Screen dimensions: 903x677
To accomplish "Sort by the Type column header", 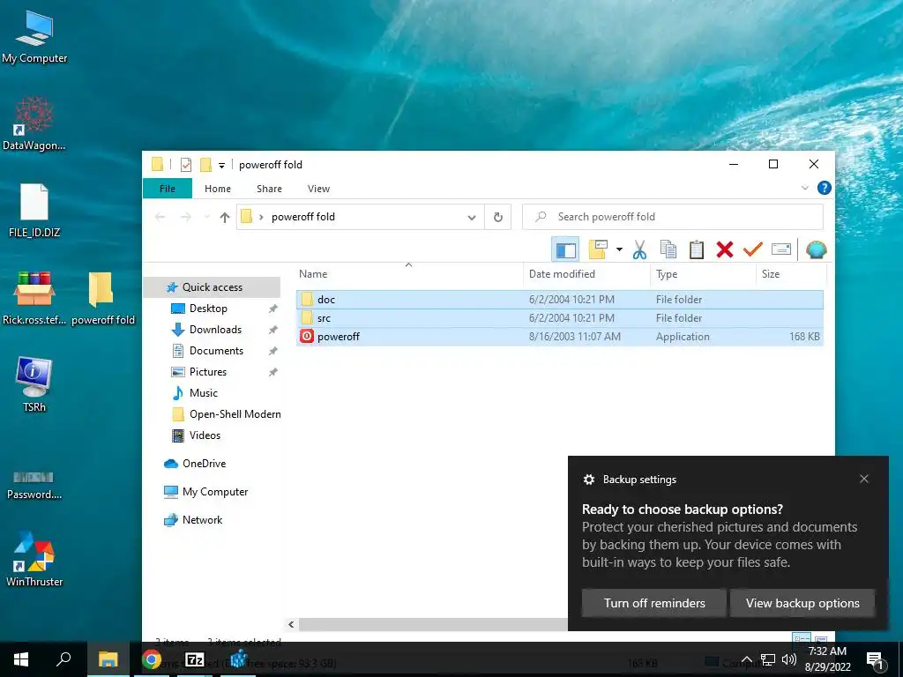I will pos(667,274).
